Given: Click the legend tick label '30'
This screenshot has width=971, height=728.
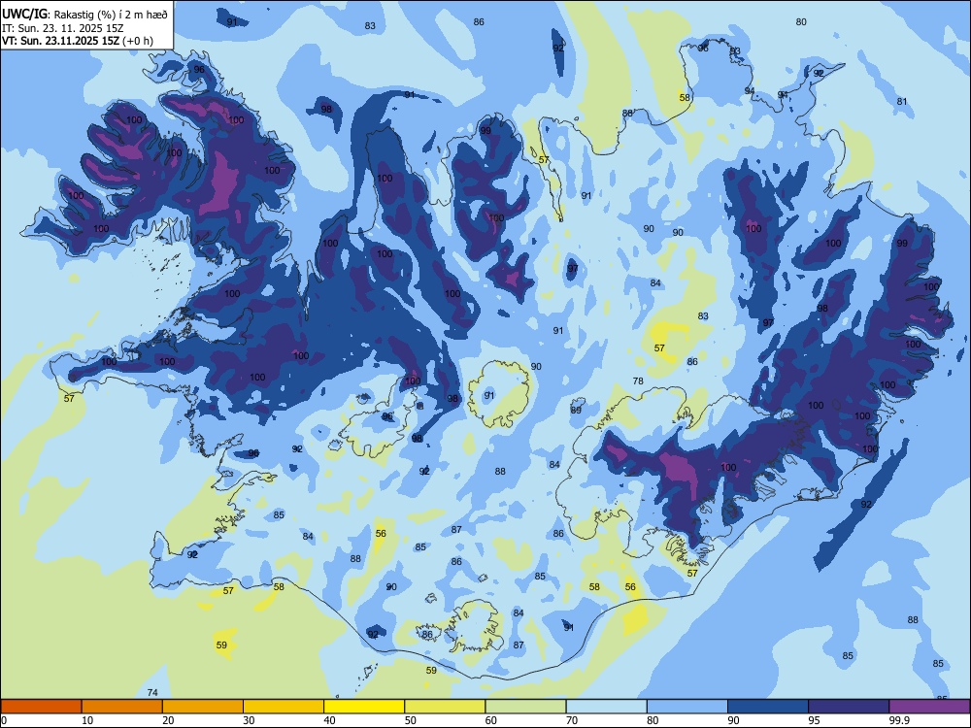Looking at the screenshot, I should point(249,720).
